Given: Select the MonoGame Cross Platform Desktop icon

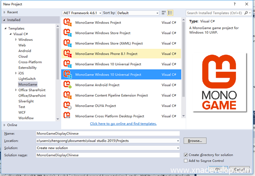Looking at the screenshot, I should (x=67, y=116).
